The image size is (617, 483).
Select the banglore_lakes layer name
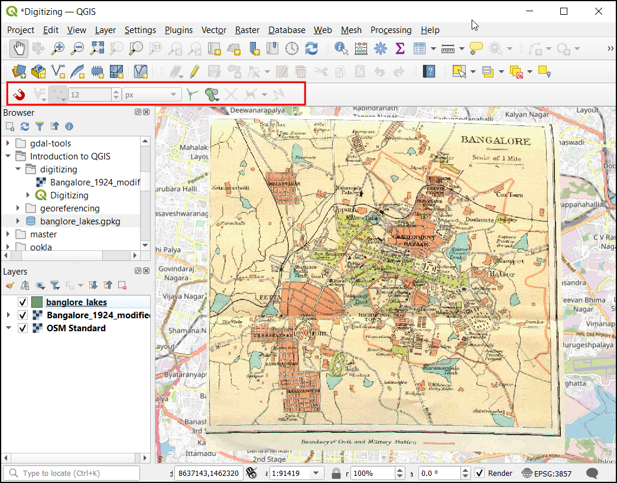(x=76, y=302)
